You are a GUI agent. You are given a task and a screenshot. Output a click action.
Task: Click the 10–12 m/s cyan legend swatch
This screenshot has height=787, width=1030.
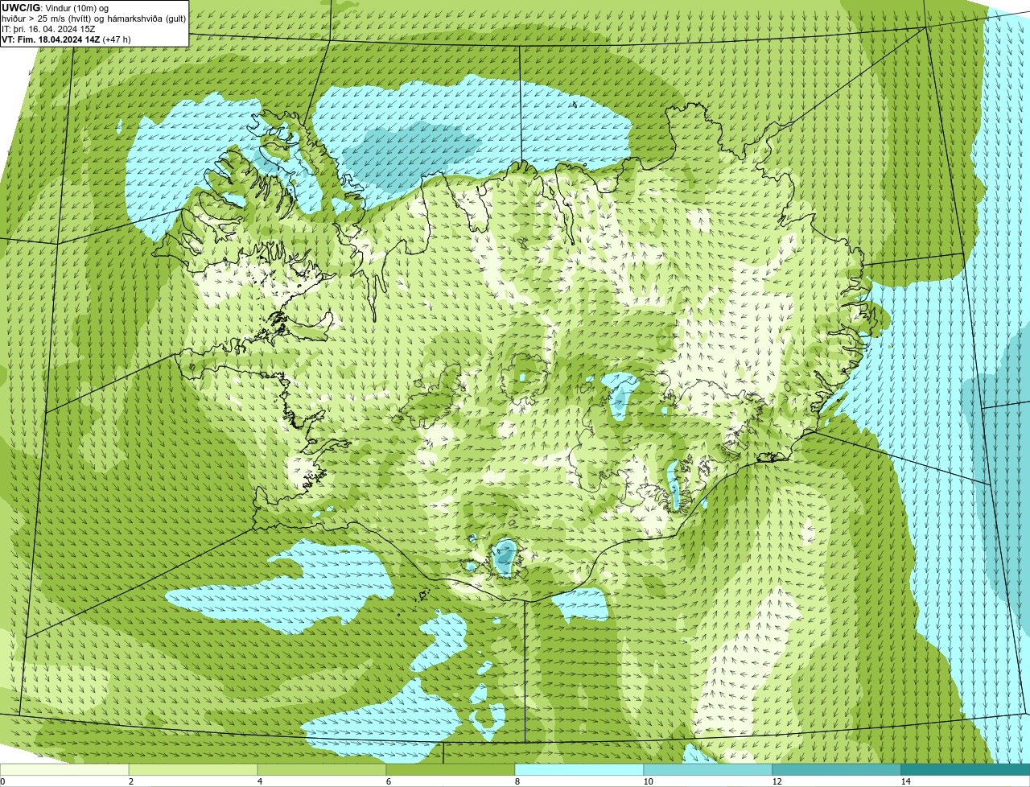(x=708, y=769)
